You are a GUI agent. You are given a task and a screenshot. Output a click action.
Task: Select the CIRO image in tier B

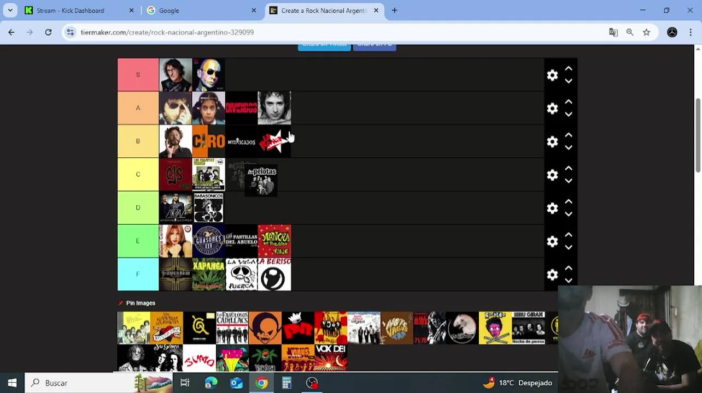click(x=208, y=141)
